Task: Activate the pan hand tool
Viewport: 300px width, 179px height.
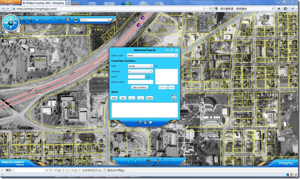Action: coord(53,20)
